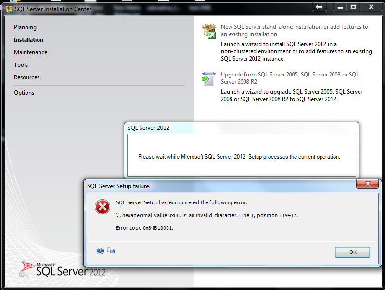Screen dimensions: 385x290
Task: Close the SQL Server Setup failure dialog
Action: coord(367,184)
